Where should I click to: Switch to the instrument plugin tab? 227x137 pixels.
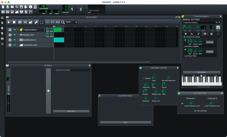[x=185, y=34]
